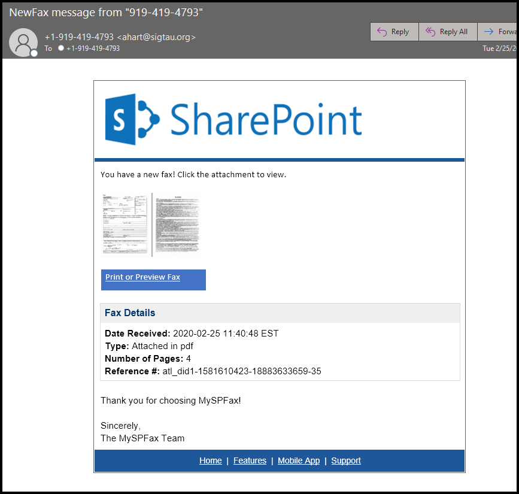This screenshot has width=519, height=494.
Task: Select the Date Received value 2020-02-25 11:40:48 EST
Action: (226, 334)
